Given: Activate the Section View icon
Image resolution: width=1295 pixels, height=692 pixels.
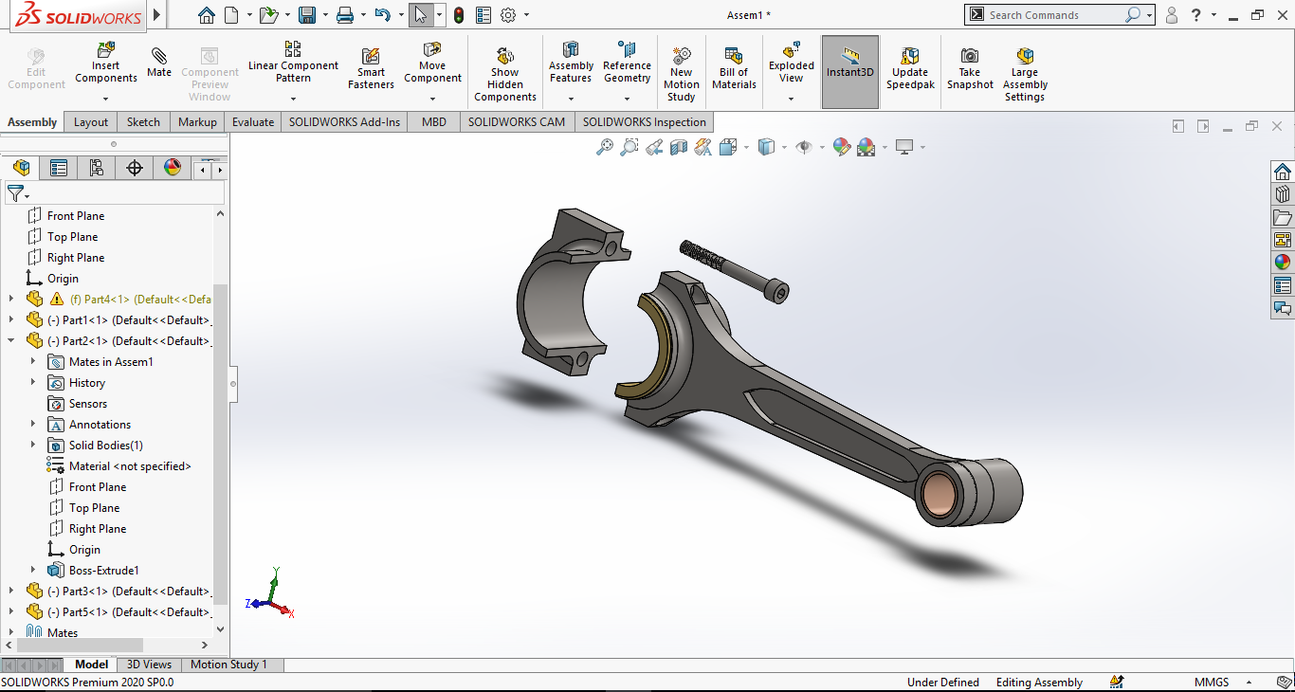Looking at the screenshot, I should pos(679,147).
